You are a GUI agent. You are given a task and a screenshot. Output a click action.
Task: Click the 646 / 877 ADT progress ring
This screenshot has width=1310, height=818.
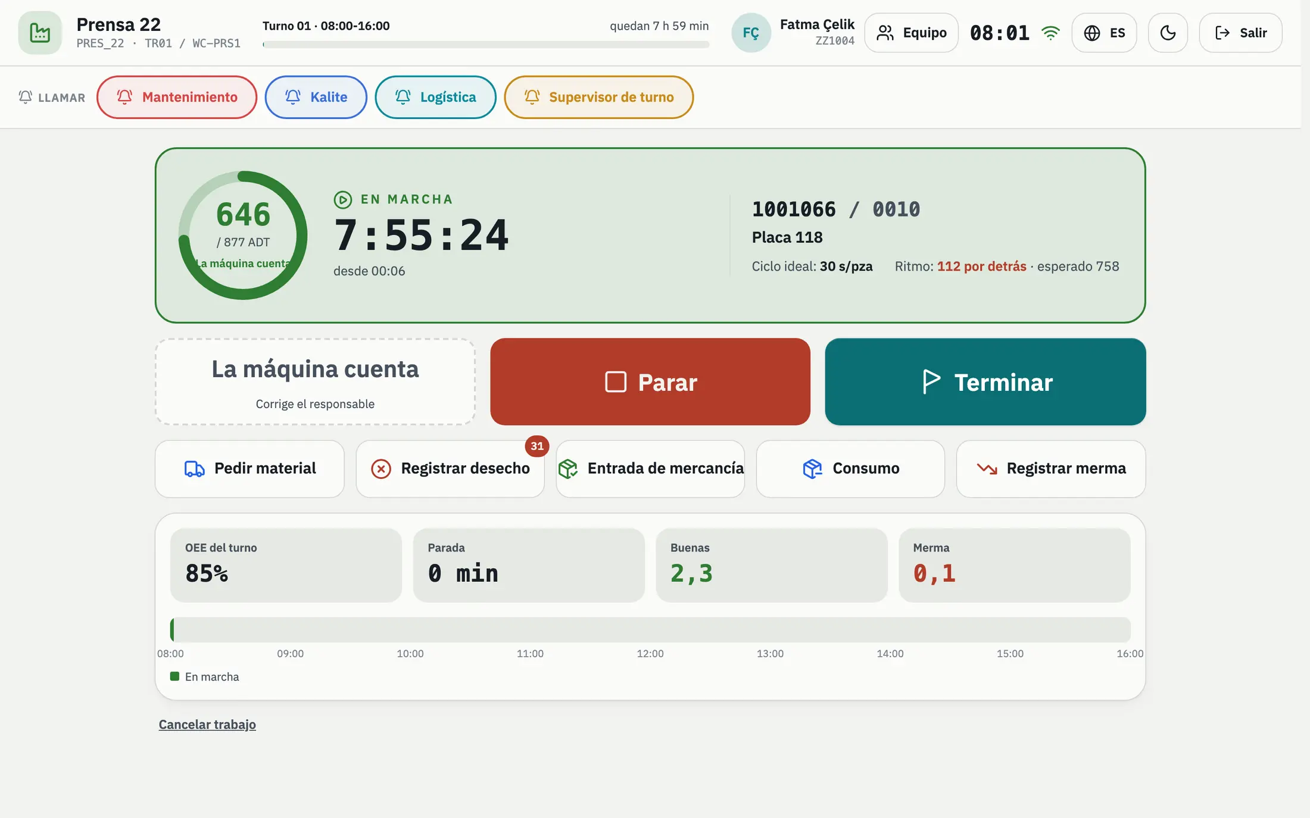(243, 235)
